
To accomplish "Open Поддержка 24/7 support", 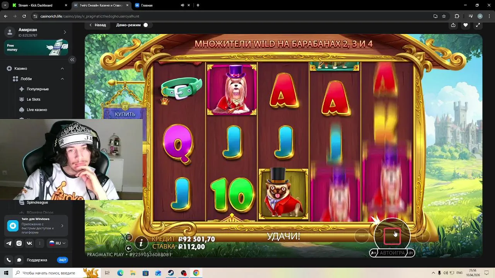I will pyautogui.click(x=47, y=260).
